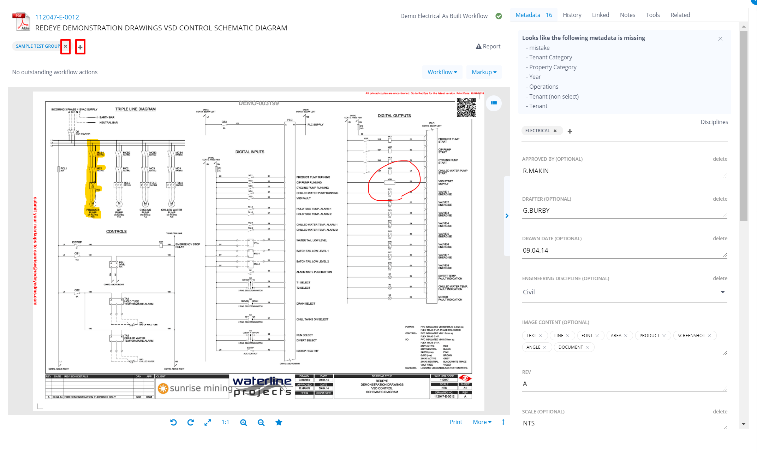Reset zoom to 1:1
This screenshot has height=453, width=757.
pos(225,422)
